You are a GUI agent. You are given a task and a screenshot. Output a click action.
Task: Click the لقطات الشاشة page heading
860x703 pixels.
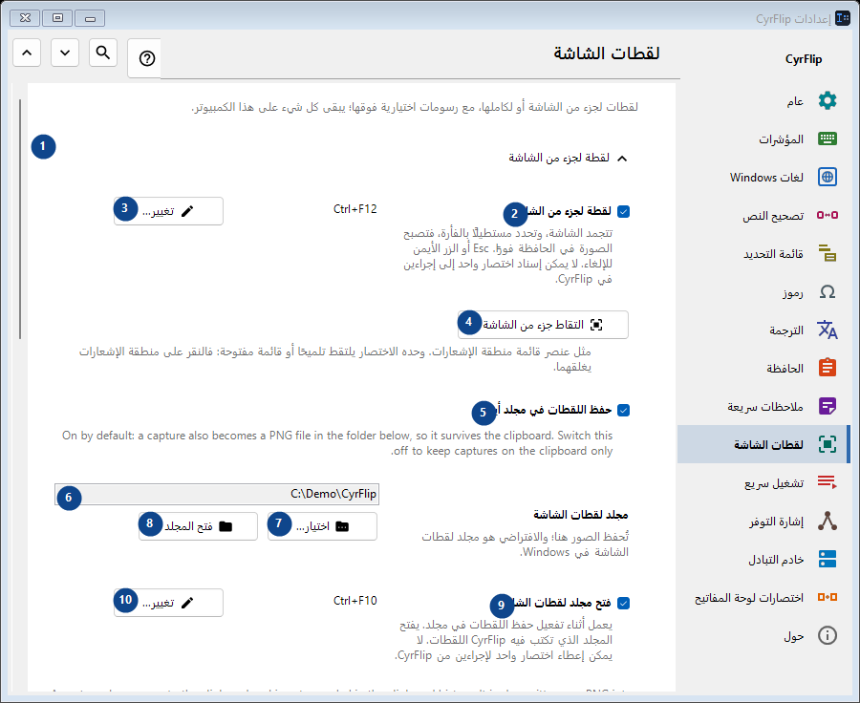click(x=607, y=53)
